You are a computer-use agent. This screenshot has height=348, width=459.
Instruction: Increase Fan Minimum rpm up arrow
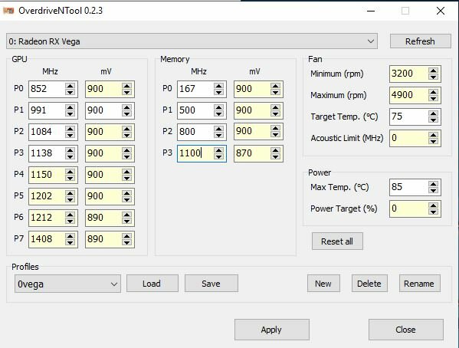tap(433, 71)
